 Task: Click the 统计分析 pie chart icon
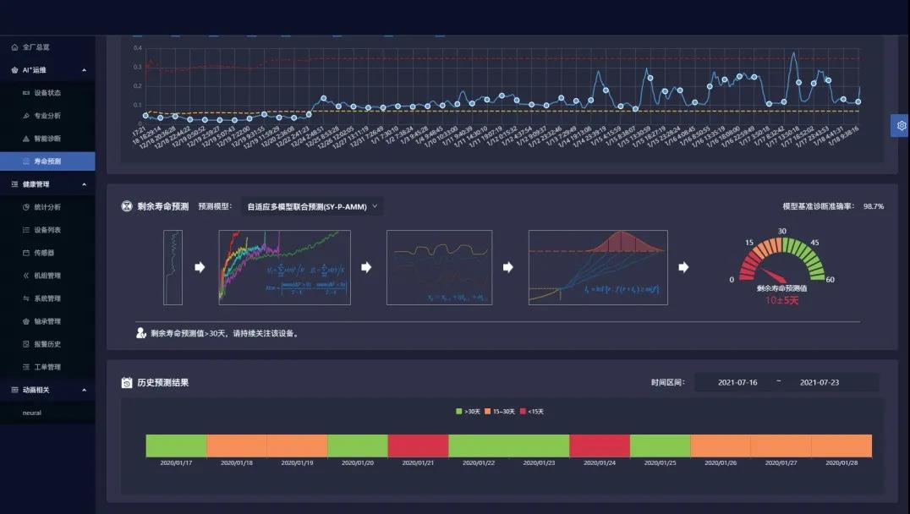[x=26, y=207]
